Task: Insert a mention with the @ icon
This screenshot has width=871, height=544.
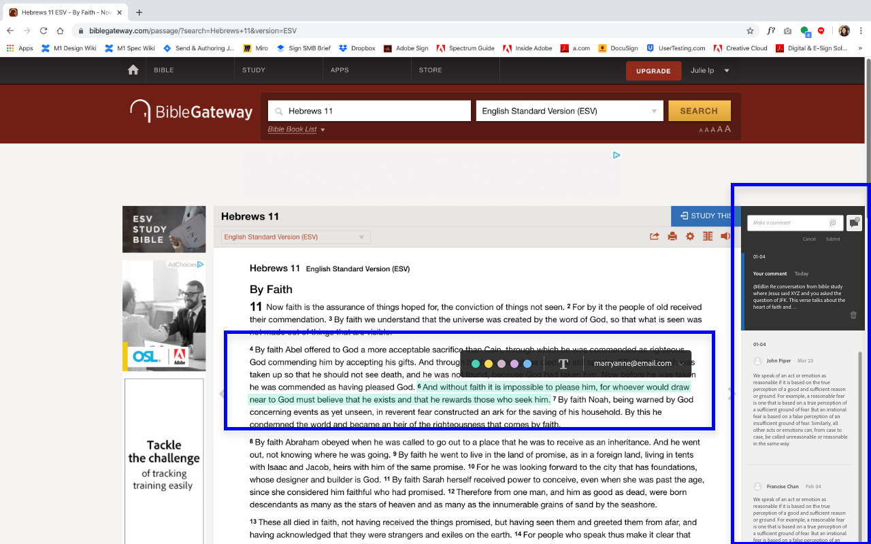Action: click(833, 223)
